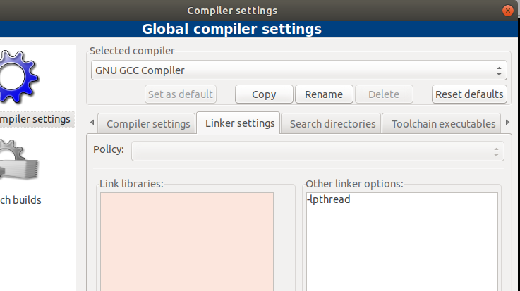Select the Batch builds sidebar label

coord(20,200)
